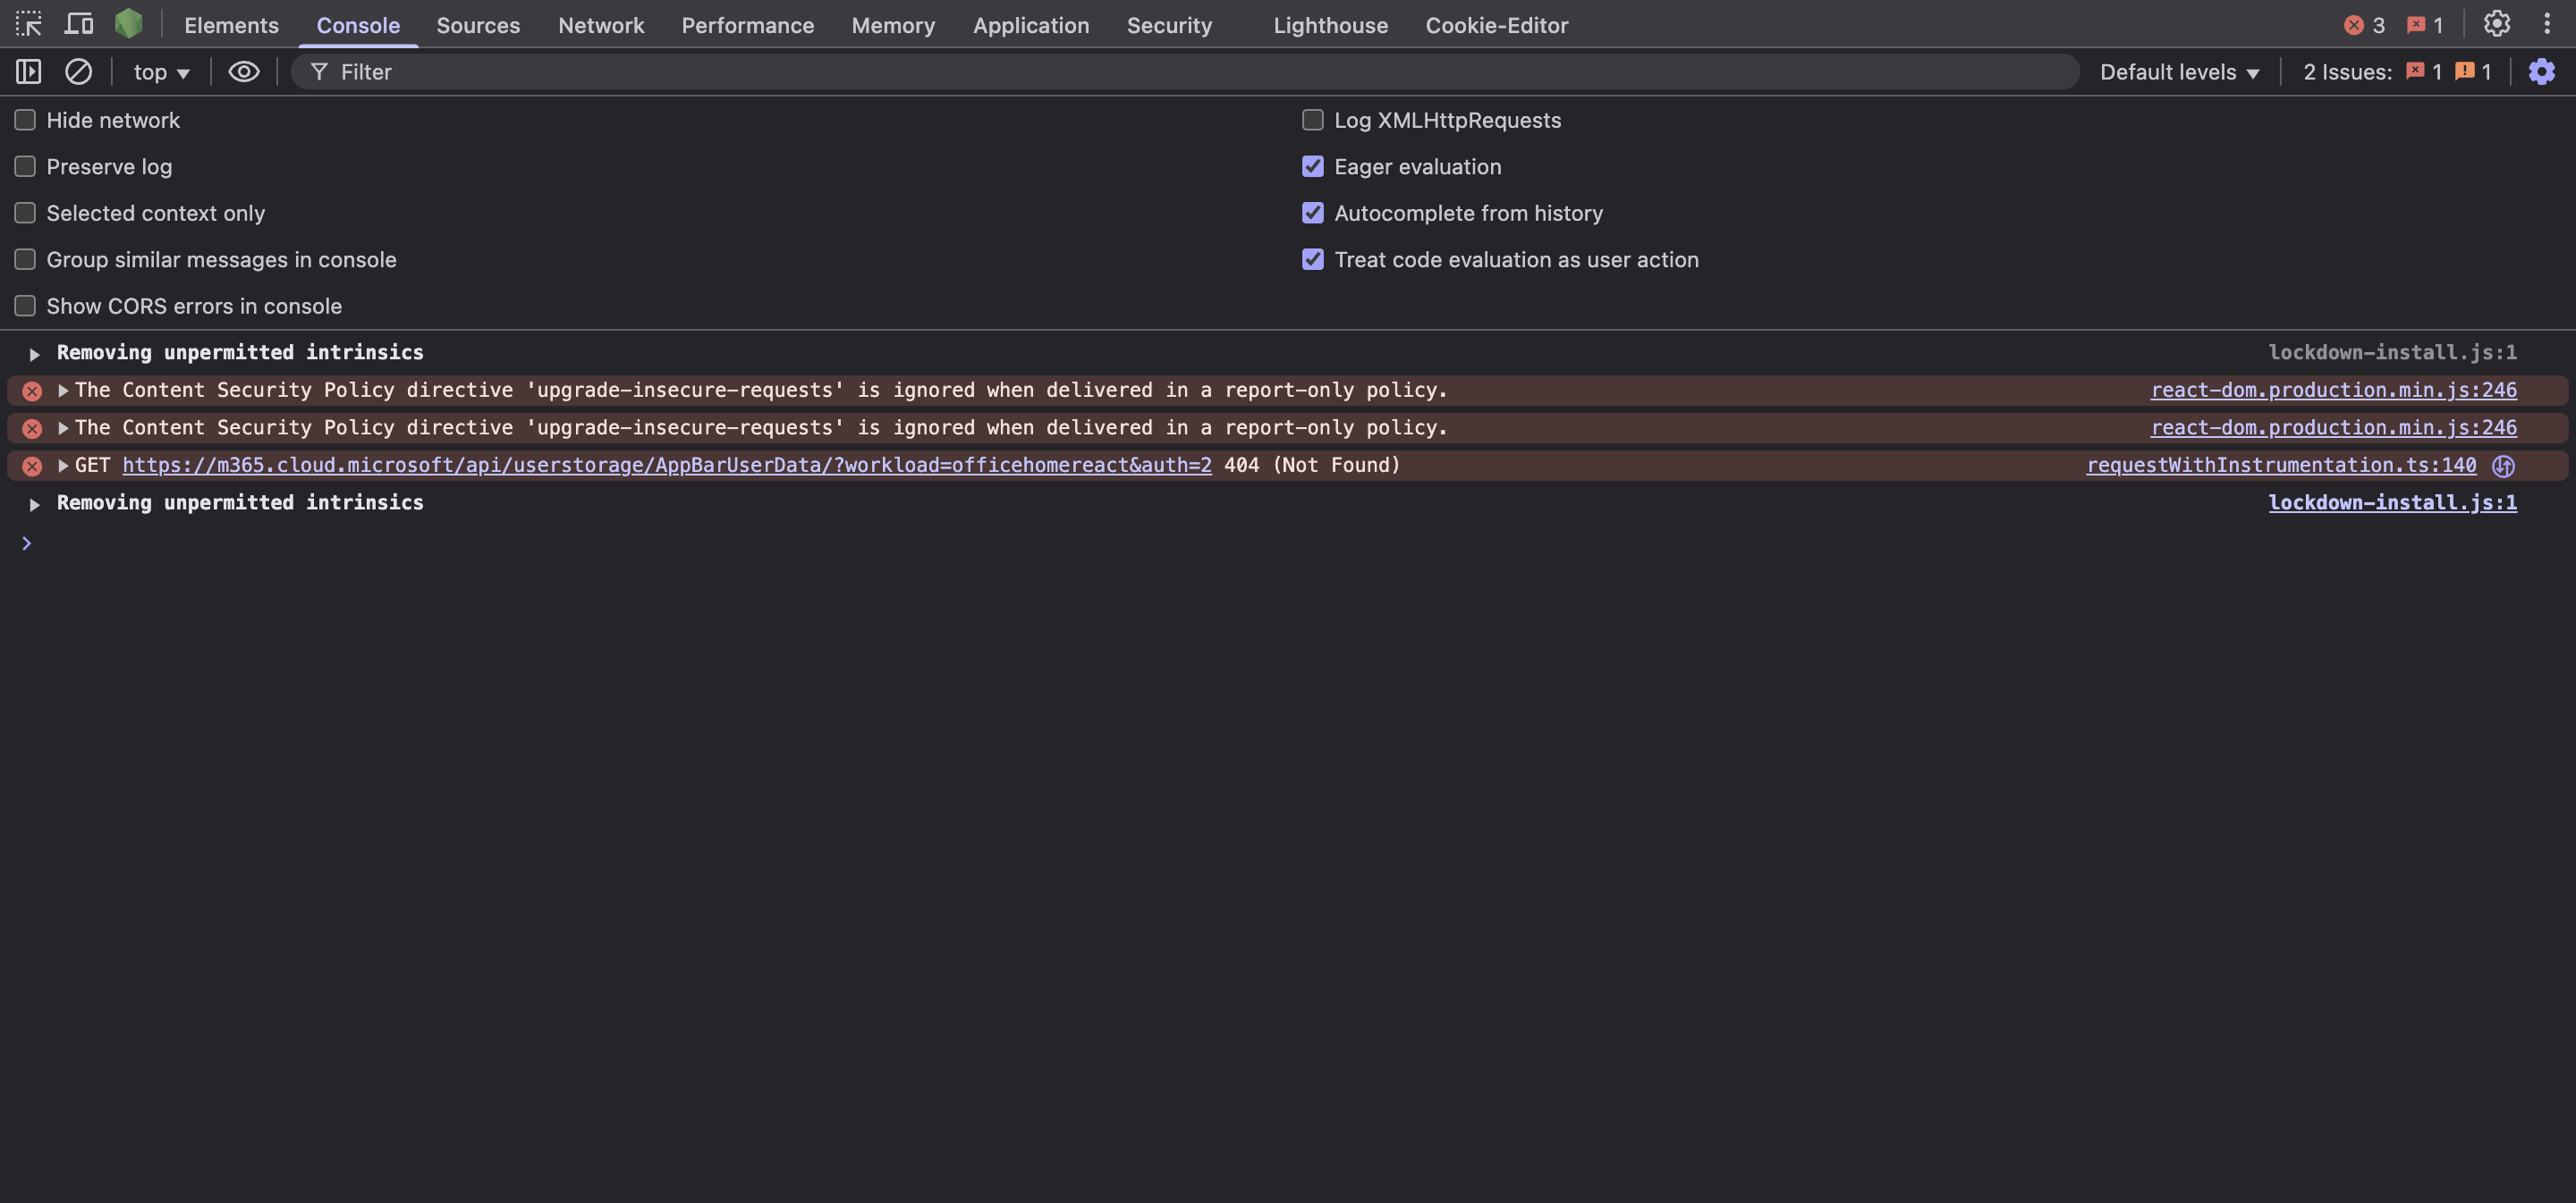This screenshot has width=2576, height=1203.
Task: Open the Default levels dropdown
Action: (2179, 71)
